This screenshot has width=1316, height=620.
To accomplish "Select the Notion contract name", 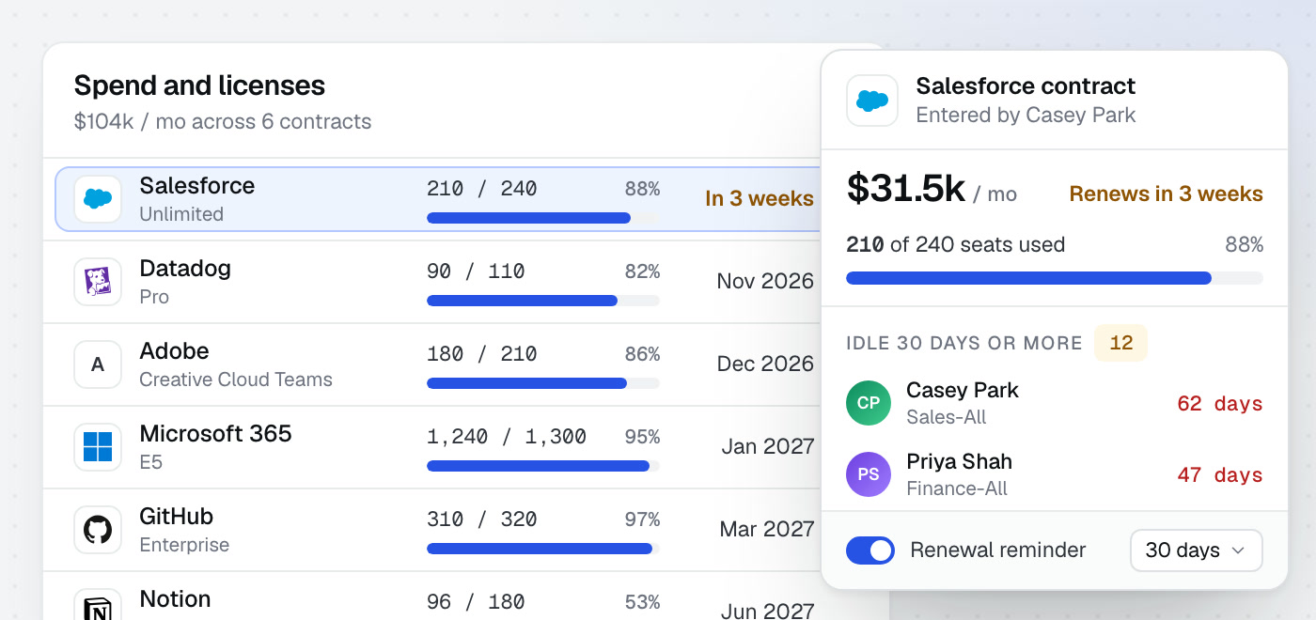I will (175, 599).
